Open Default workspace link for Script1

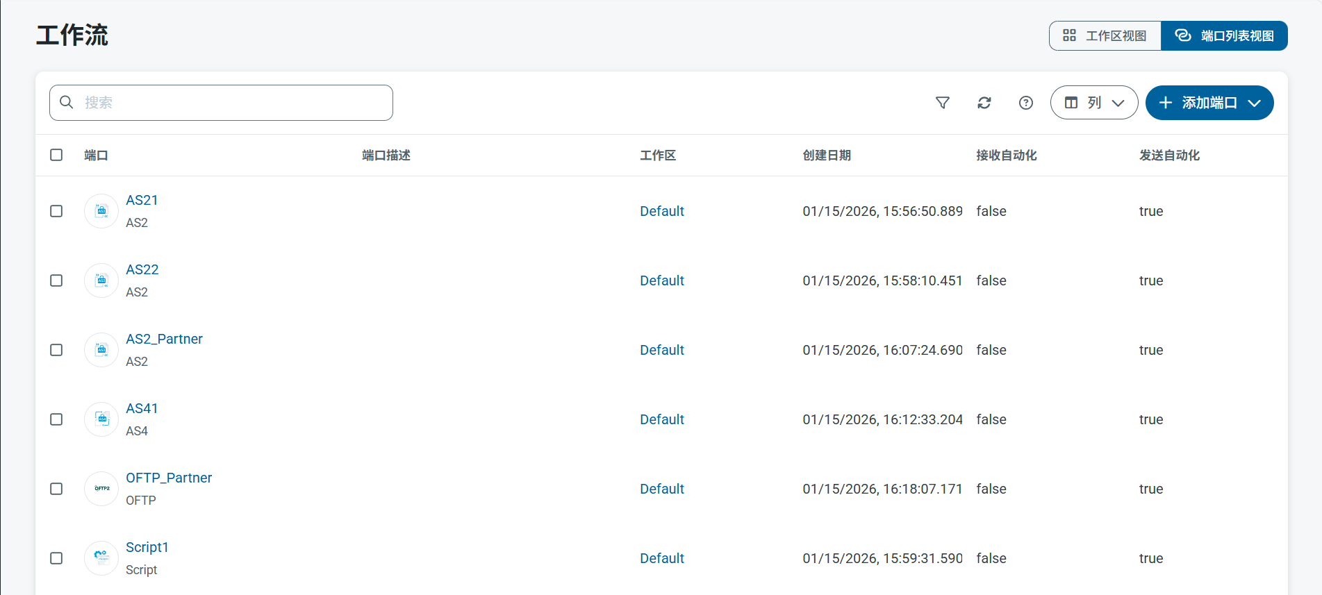tap(661, 558)
